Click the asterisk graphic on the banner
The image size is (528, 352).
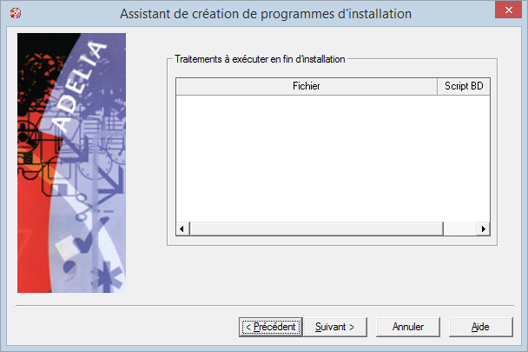[107, 276]
